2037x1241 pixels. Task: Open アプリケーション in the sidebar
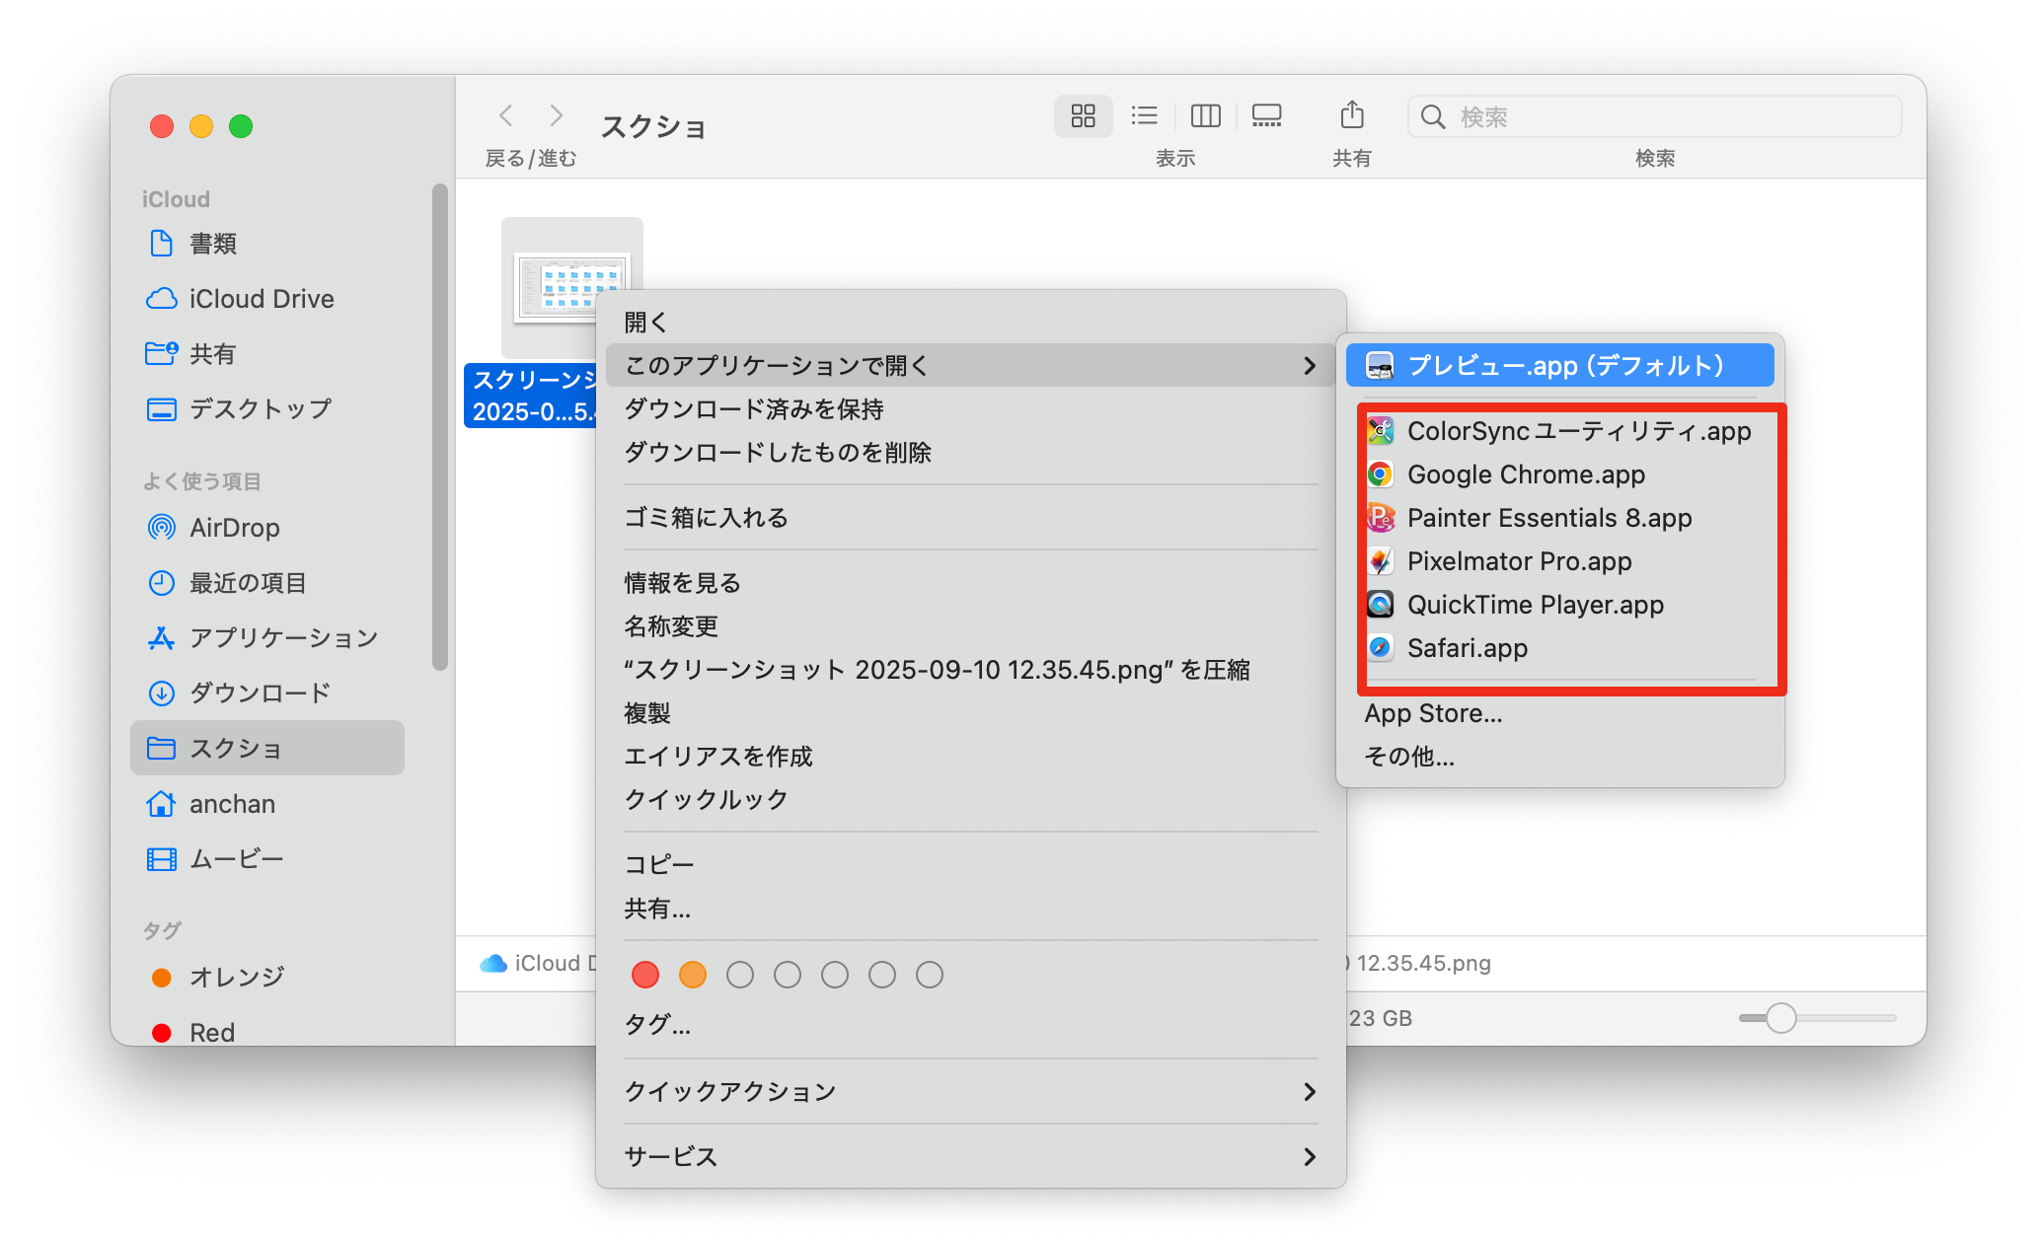coord(266,637)
